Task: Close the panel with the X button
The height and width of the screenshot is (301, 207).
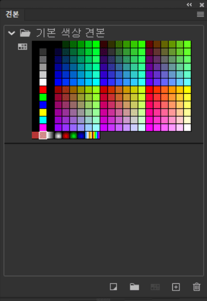Action: click(201, 5)
